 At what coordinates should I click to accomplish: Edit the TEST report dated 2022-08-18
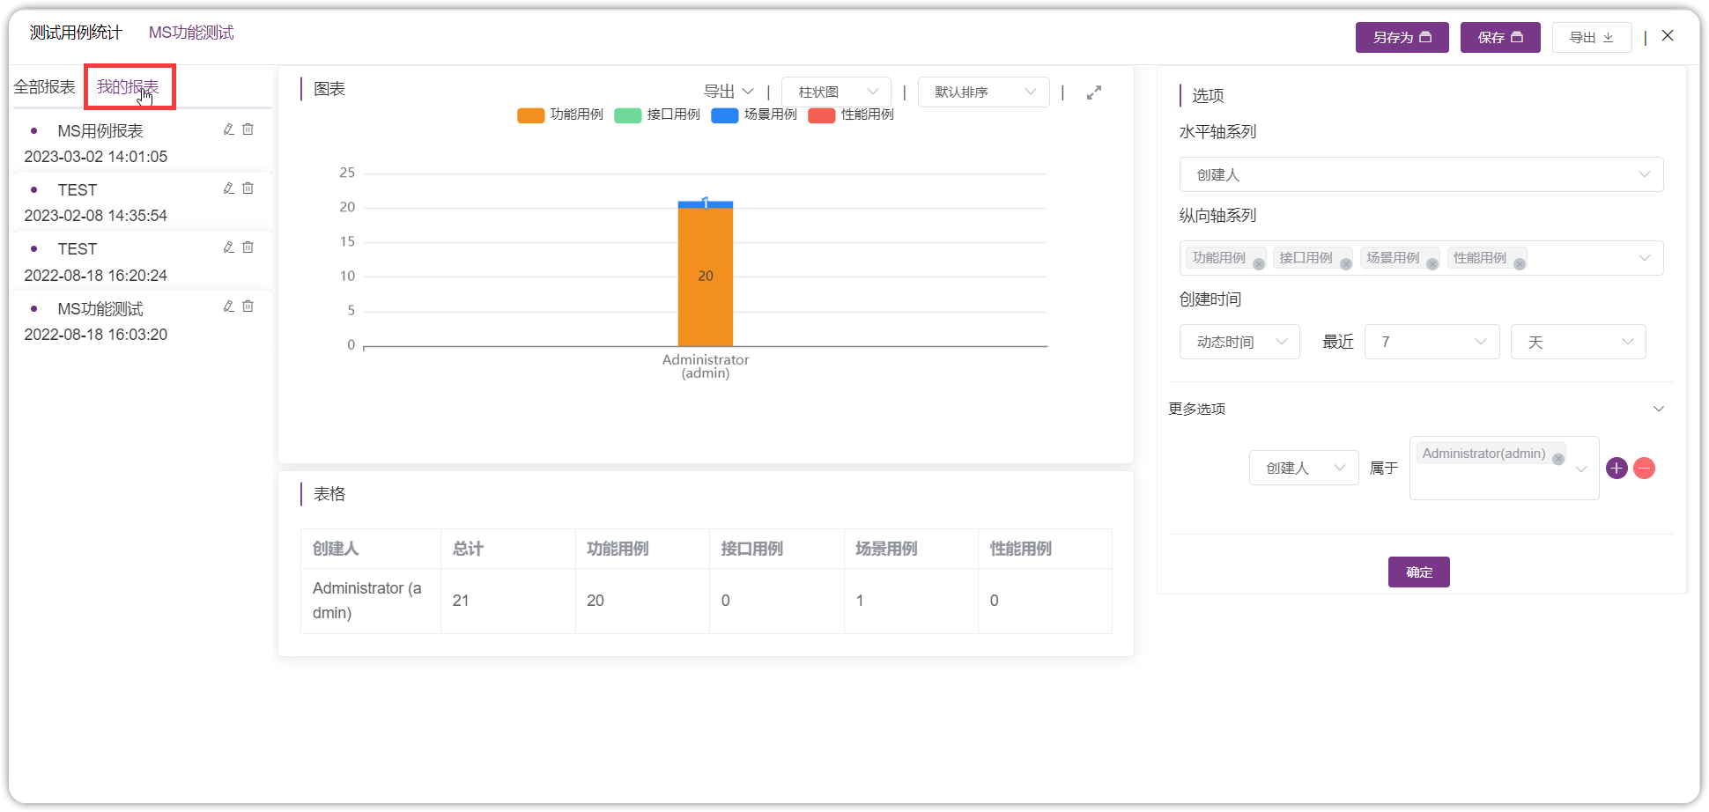(228, 247)
